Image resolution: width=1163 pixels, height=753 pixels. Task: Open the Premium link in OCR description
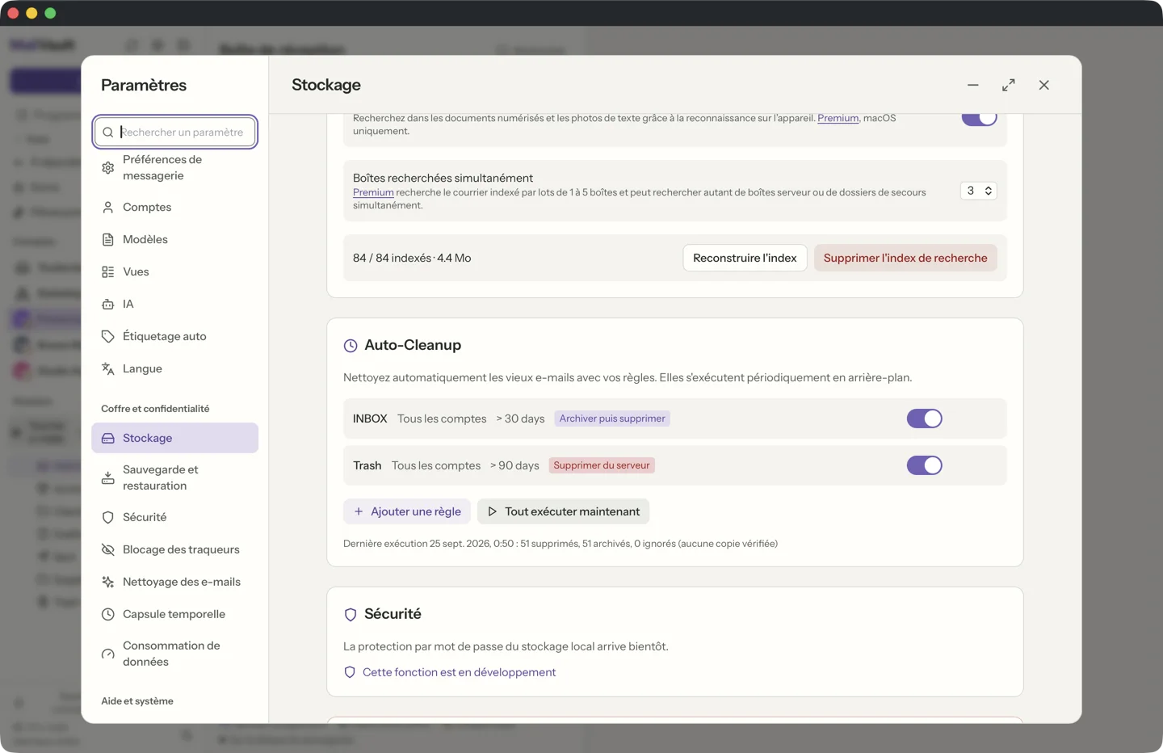point(838,118)
